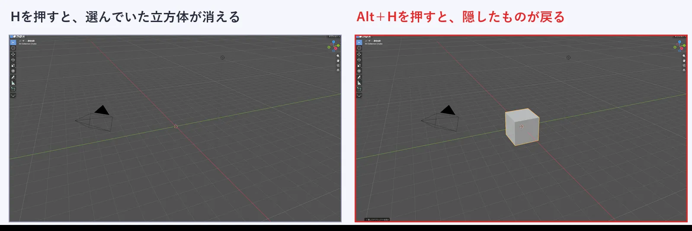The image size is (692, 231).
Task: Select the Select Box tool in the H-key viewport
Action: 13,42
